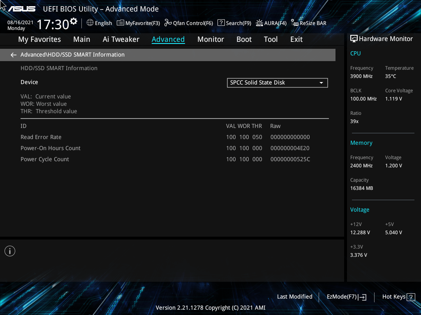Click the info icon in the help pane
Viewport: 421px width, 315px height.
click(10, 251)
